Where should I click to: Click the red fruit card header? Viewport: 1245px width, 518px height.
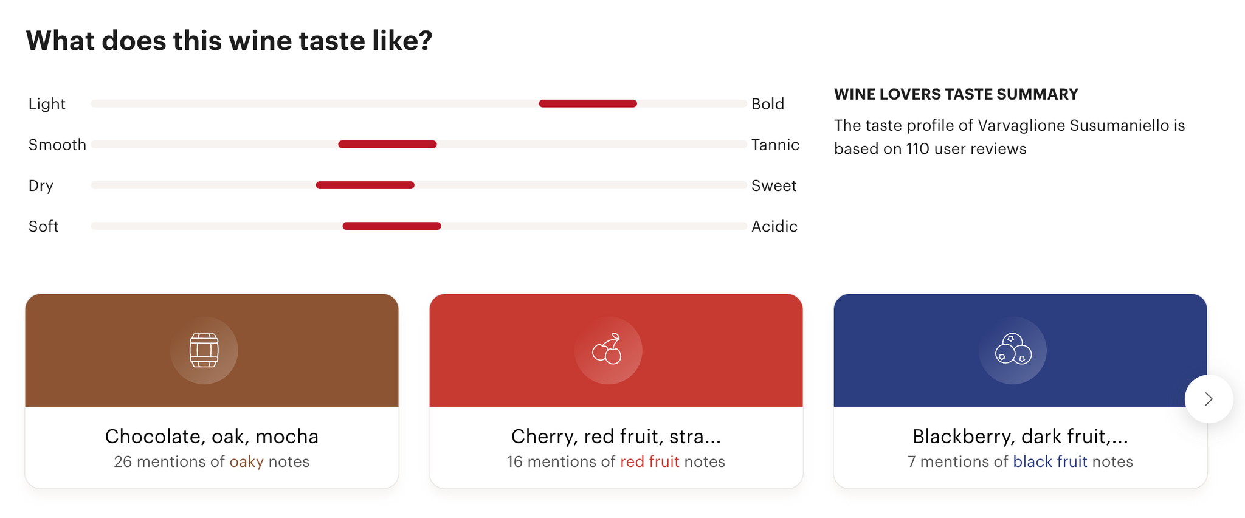click(x=616, y=350)
